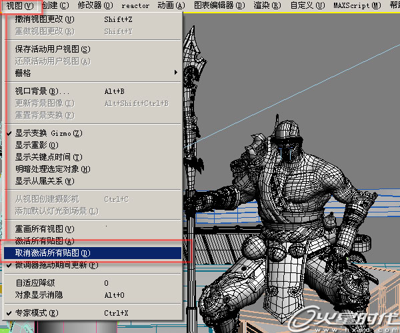Toggle 明暗处理选定对象(H) option
Image resolution: width=400 pixels, height=333 pixels.
pos(93,169)
